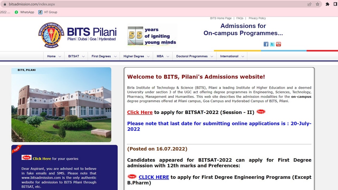The image size is (338, 190).
Task: Click the side panel icon in browser toolbar
Action: click(x=336, y=4)
